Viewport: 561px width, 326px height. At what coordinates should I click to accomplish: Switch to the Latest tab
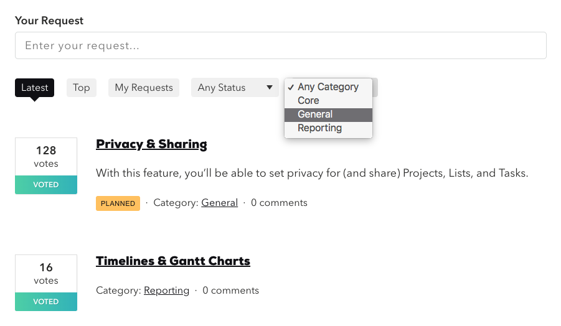[x=34, y=88]
